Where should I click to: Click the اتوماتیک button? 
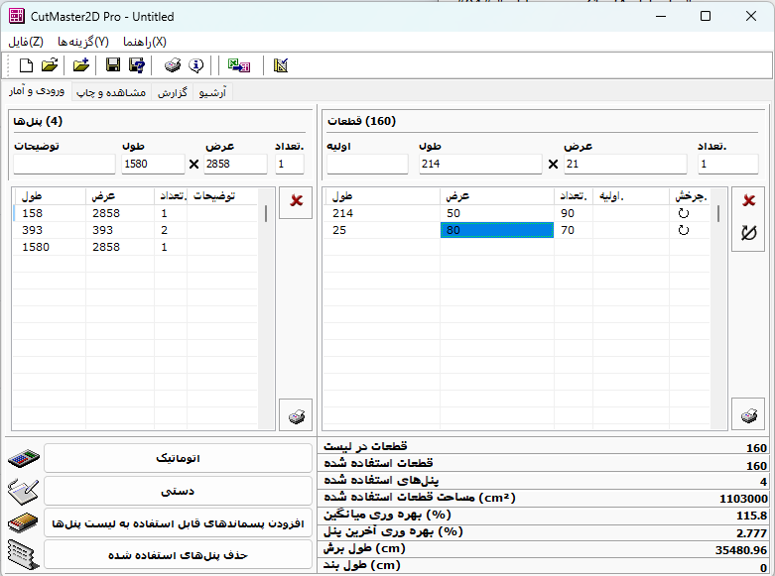178,458
